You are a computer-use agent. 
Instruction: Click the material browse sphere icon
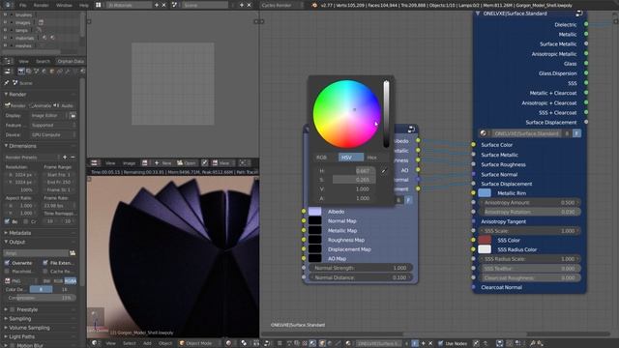pyautogui.click(x=348, y=343)
